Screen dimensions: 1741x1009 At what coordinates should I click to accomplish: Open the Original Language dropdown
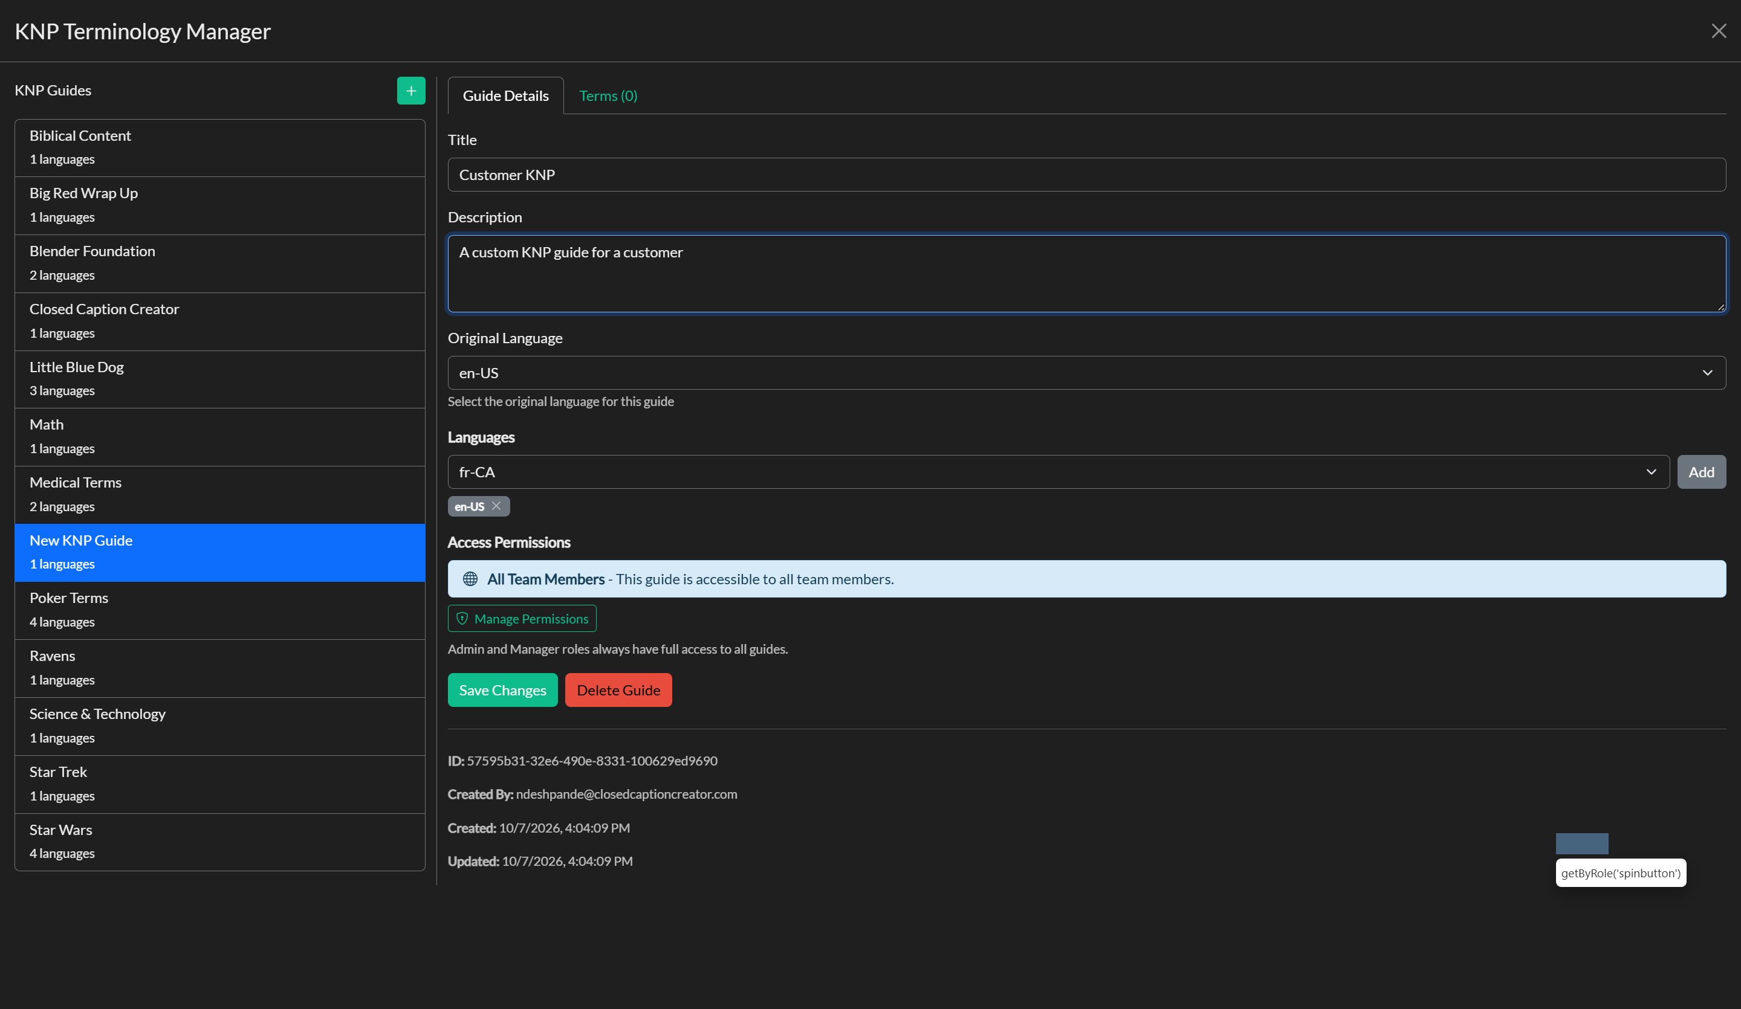point(1087,373)
